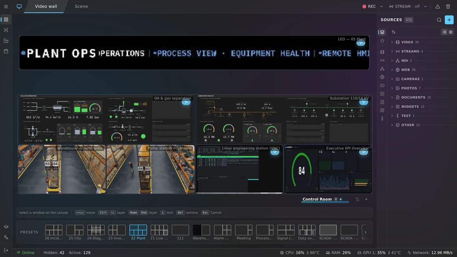Open the calendar schedule in left sidebar

pyautogui.click(x=6, y=51)
